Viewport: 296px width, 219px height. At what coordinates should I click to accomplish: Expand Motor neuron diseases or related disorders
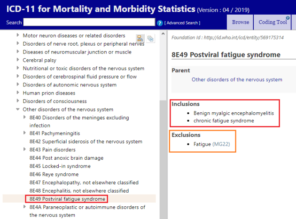point(18,36)
